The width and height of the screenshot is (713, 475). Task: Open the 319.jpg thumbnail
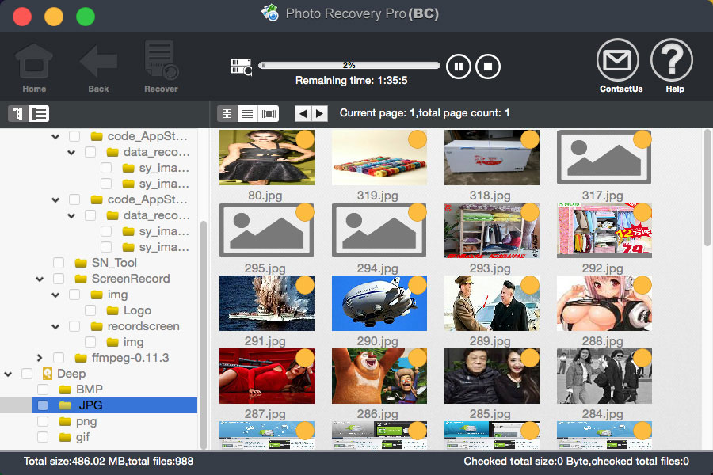tap(379, 158)
